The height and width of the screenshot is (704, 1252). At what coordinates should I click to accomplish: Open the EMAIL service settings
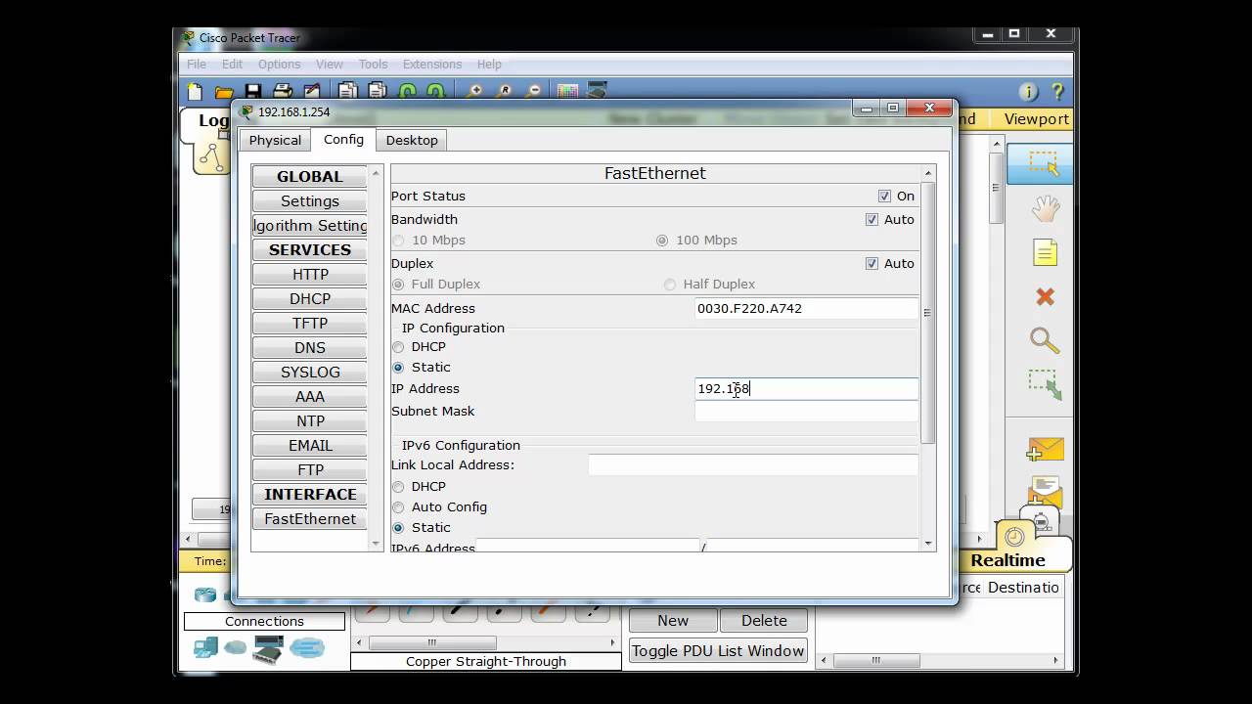(310, 445)
